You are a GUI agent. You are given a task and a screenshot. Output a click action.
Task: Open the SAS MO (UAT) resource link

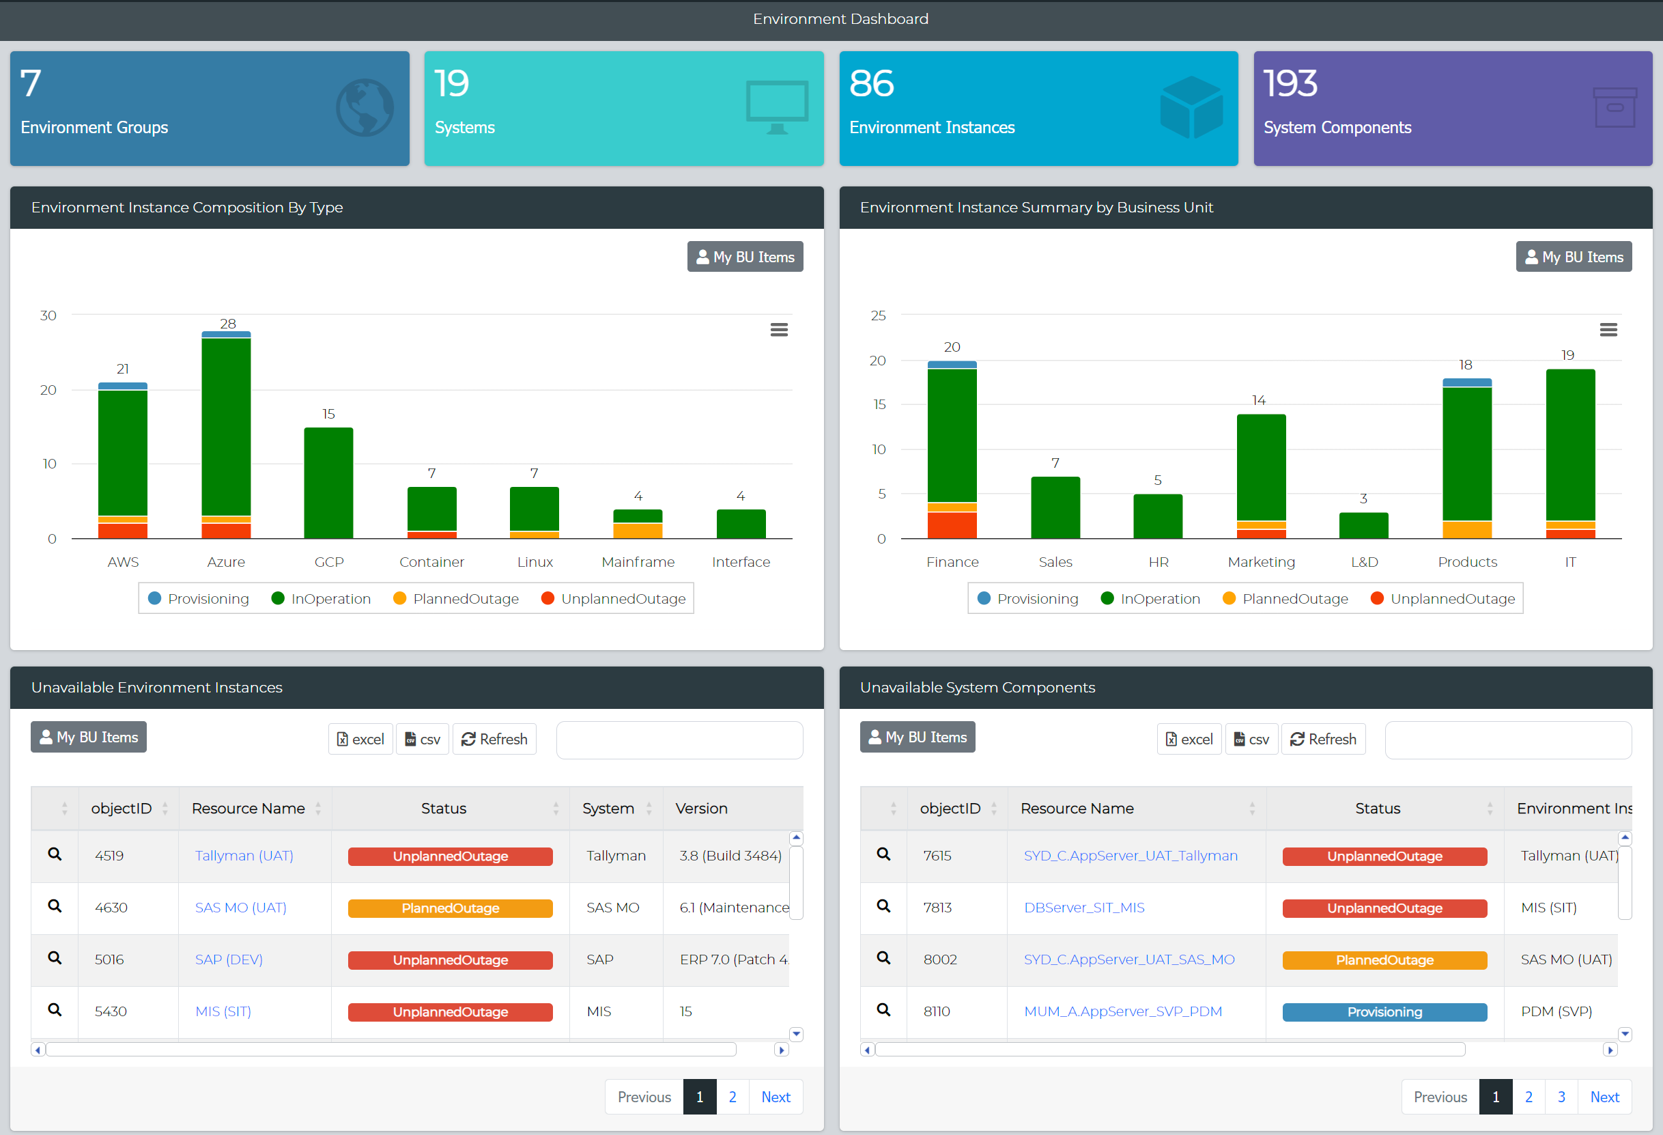[240, 908]
